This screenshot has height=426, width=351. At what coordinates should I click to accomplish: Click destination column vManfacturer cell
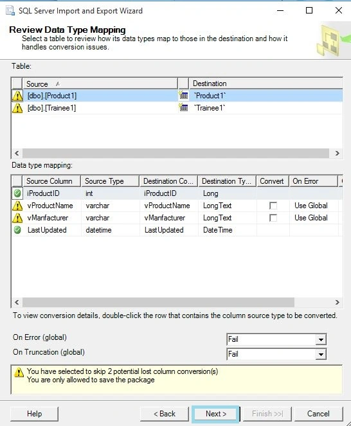(168, 218)
